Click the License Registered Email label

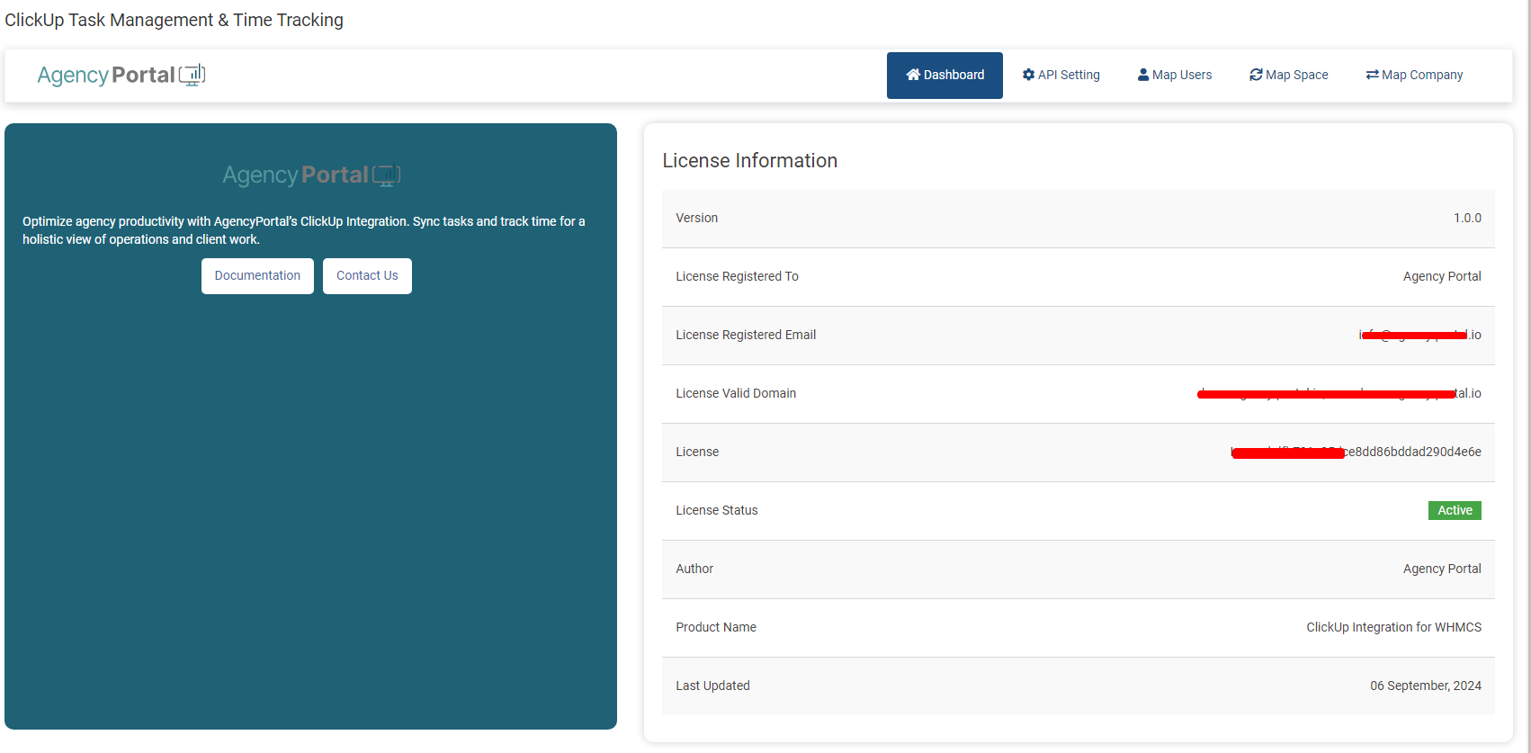coord(747,335)
